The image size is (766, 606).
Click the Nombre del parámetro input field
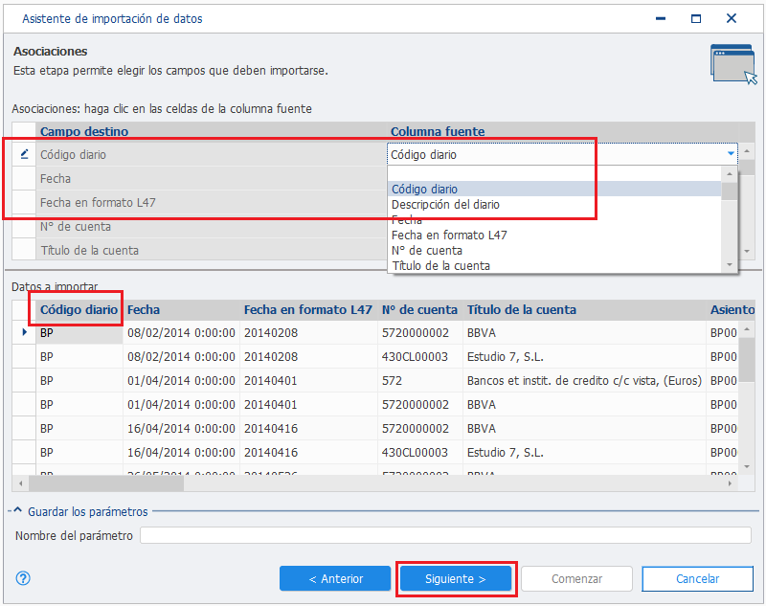tap(445, 535)
